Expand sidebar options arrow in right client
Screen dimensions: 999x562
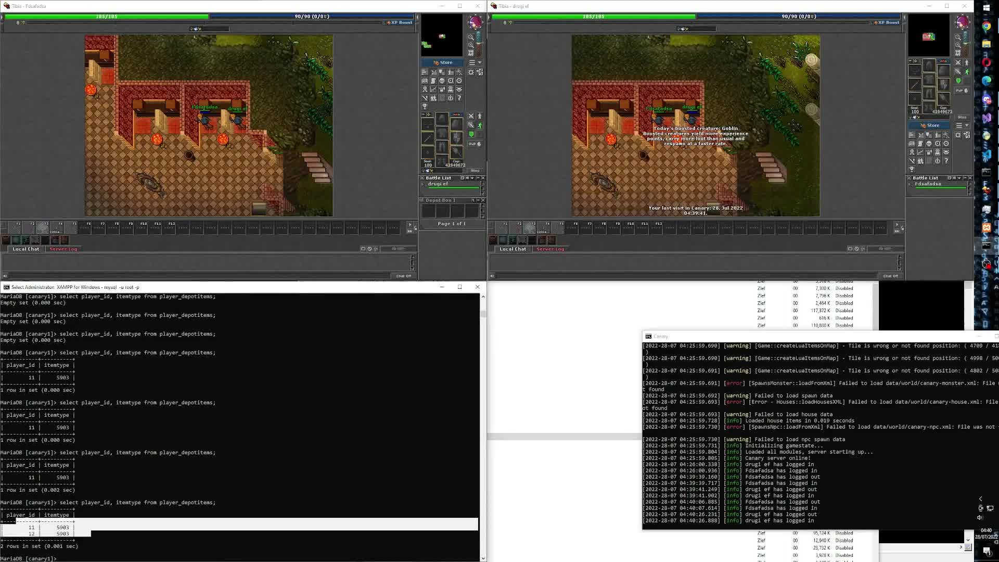pyautogui.click(x=967, y=125)
